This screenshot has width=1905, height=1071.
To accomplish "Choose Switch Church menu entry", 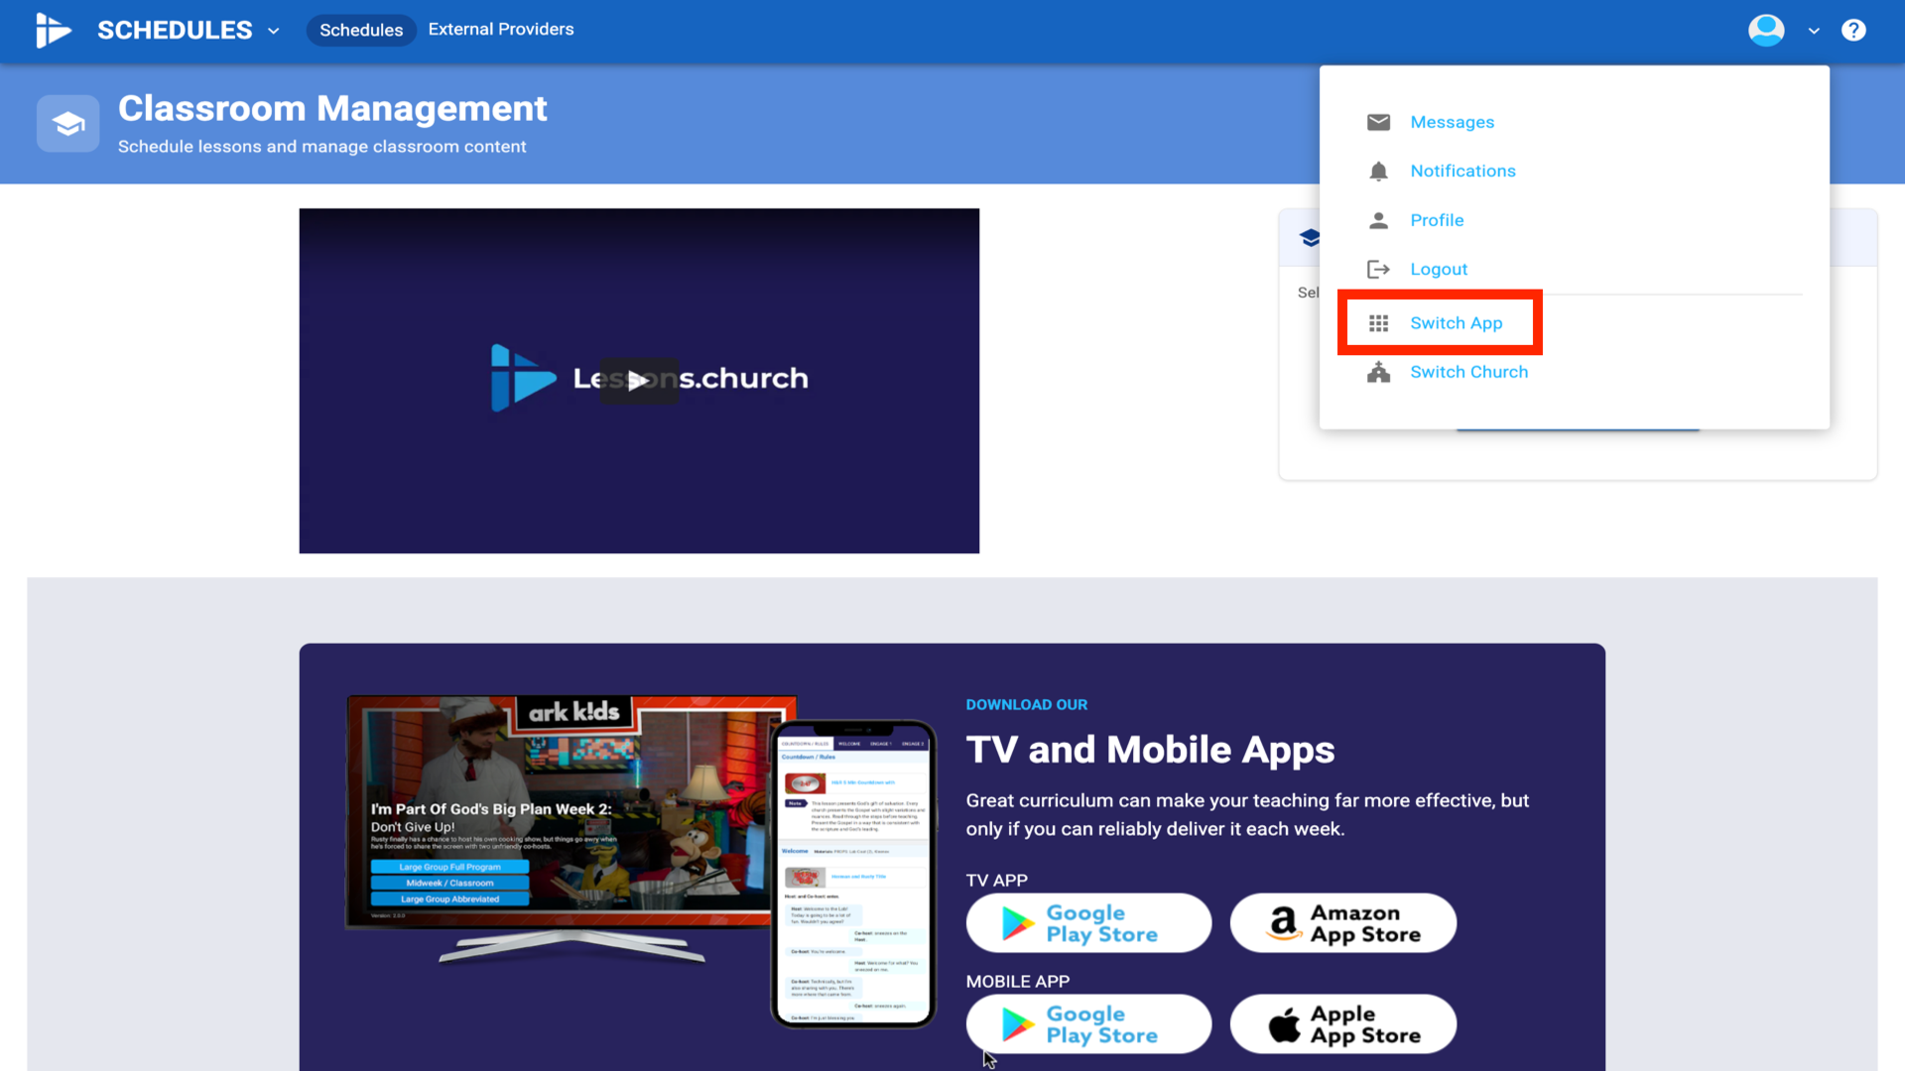I will (1468, 372).
